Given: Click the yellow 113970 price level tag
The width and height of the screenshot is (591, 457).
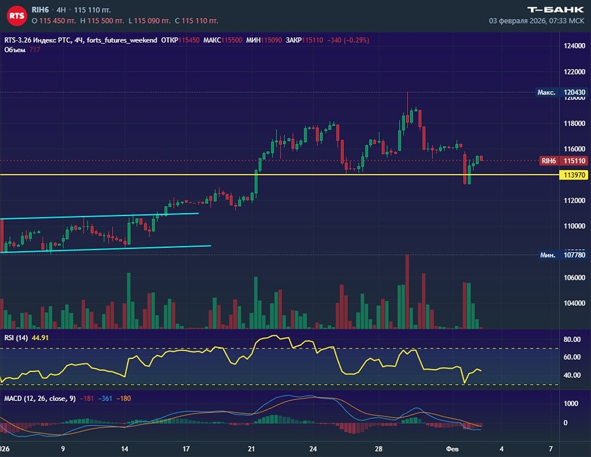Looking at the screenshot, I should point(574,175).
